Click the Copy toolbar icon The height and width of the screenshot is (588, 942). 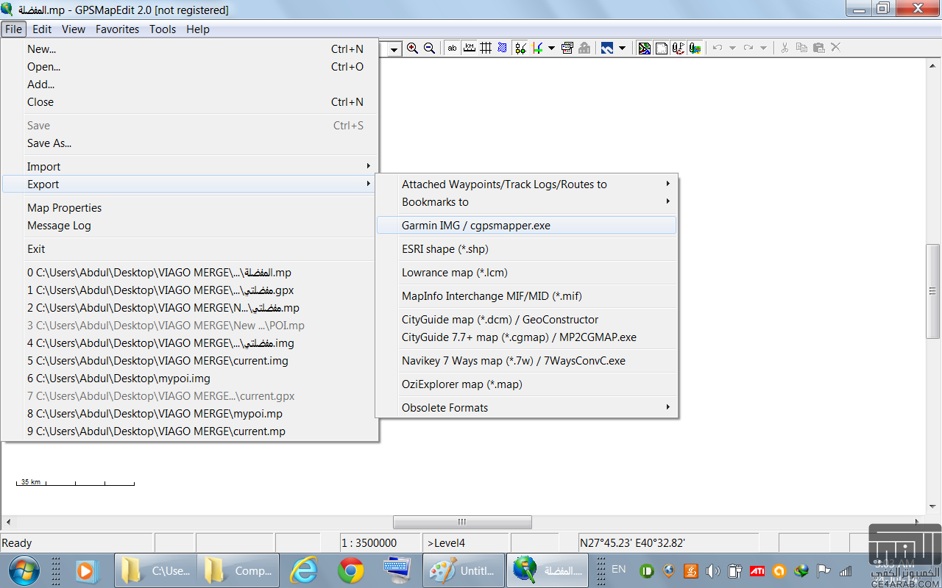coord(802,49)
